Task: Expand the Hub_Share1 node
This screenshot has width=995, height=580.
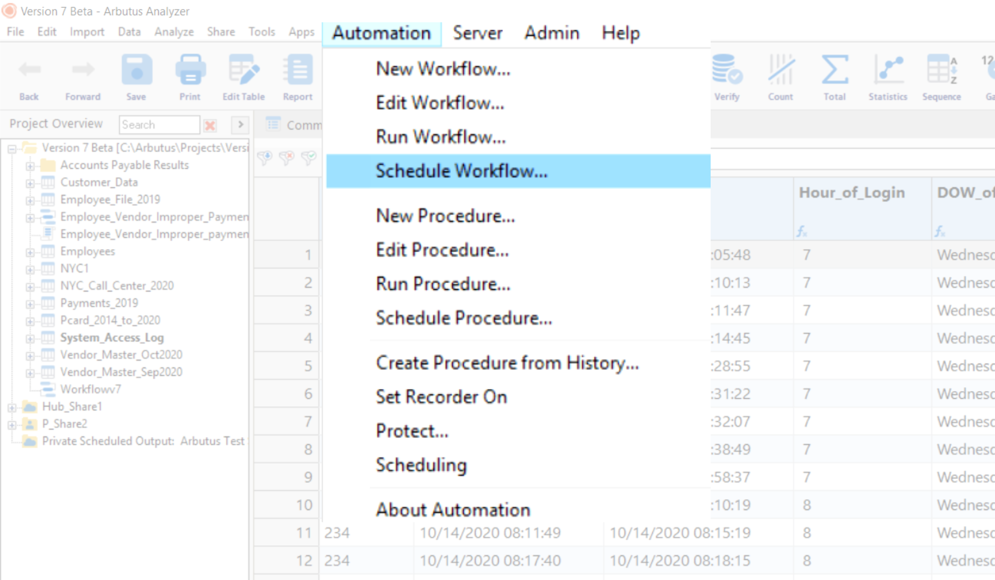Action: coord(12,407)
